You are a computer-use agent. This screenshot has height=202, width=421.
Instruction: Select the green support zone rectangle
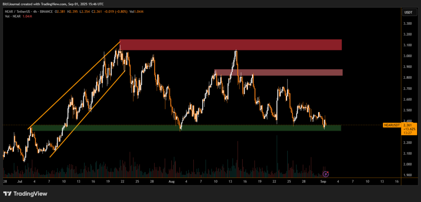pyautogui.click(x=185, y=128)
